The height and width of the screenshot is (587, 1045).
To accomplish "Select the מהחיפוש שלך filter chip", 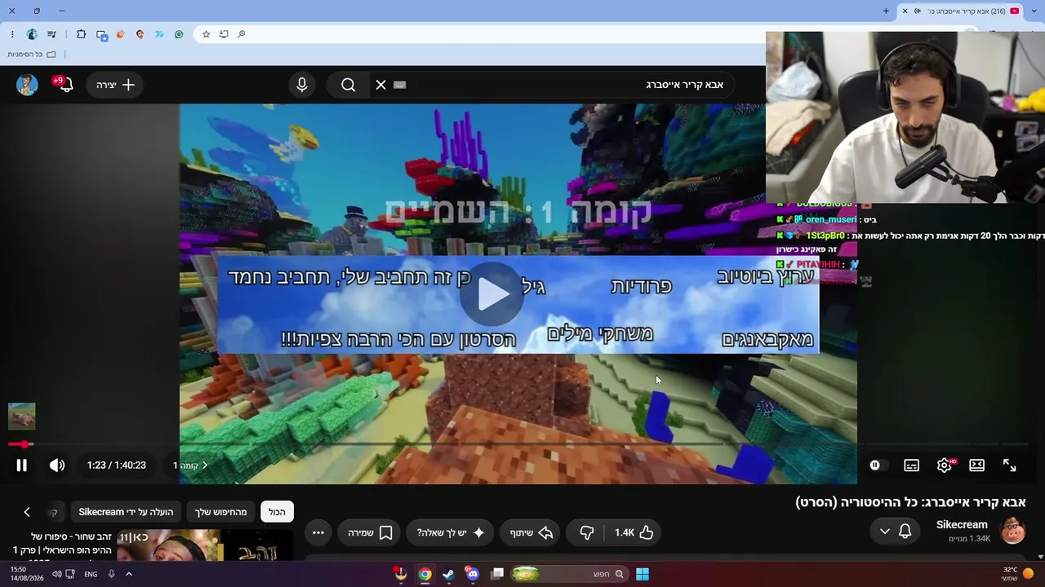I will tap(220, 512).
